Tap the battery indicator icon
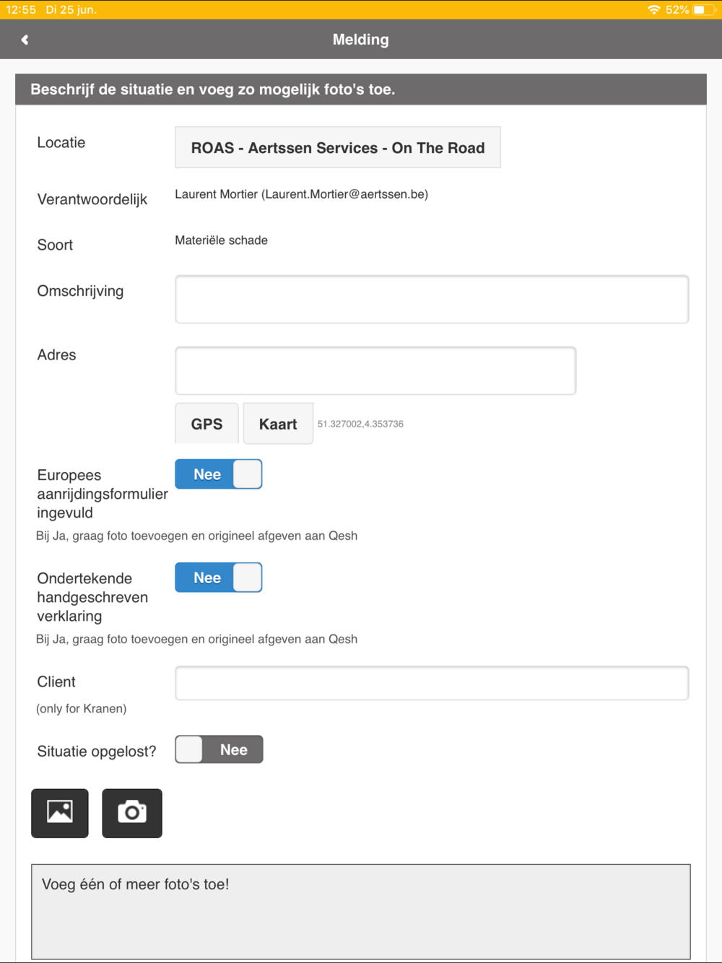This screenshot has height=963, width=722. point(704,9)
